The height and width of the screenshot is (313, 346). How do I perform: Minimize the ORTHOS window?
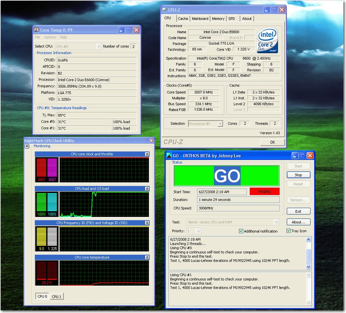(x=295, y=156)
